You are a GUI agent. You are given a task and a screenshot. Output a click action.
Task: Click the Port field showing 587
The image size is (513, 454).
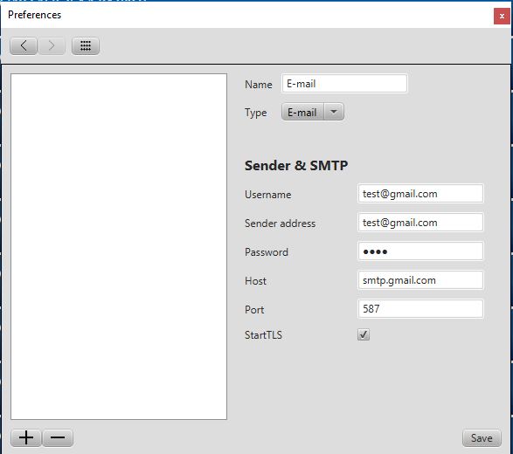click(x=420, y=309)
